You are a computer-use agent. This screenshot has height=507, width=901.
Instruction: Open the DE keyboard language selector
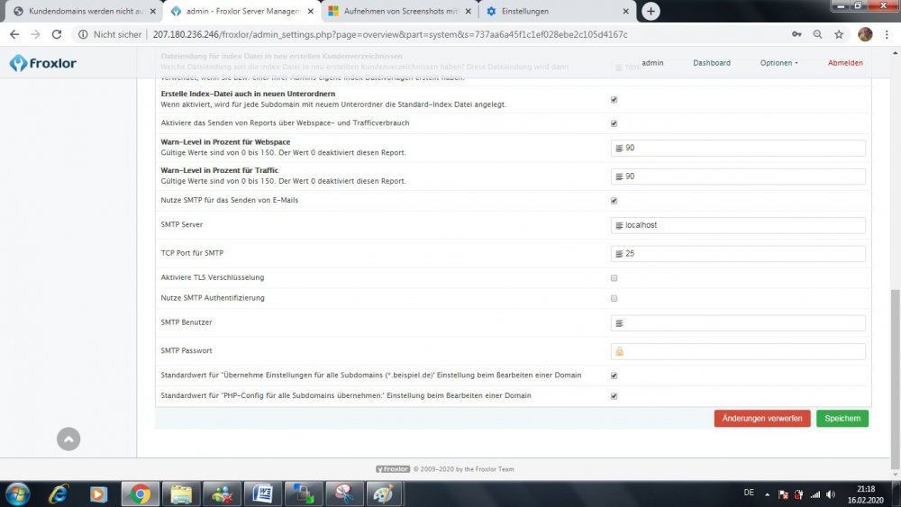(749, 493)
